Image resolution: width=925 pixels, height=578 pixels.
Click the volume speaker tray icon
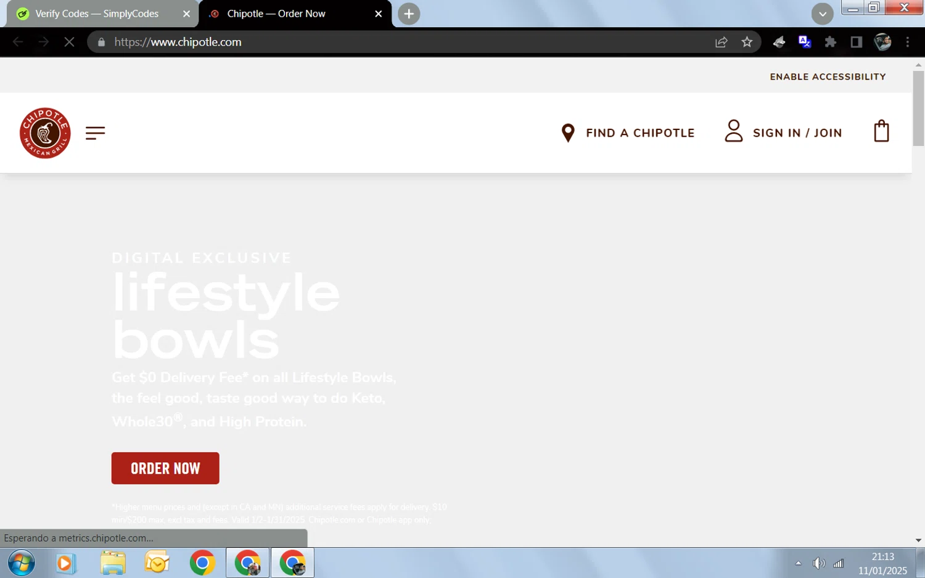tap(818, 563)
